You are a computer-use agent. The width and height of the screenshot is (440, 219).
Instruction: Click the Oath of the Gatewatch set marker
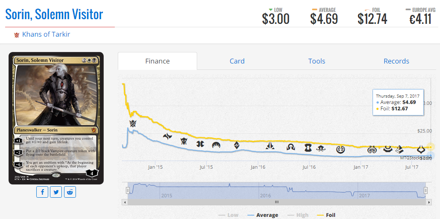click(x=270, y=146)
